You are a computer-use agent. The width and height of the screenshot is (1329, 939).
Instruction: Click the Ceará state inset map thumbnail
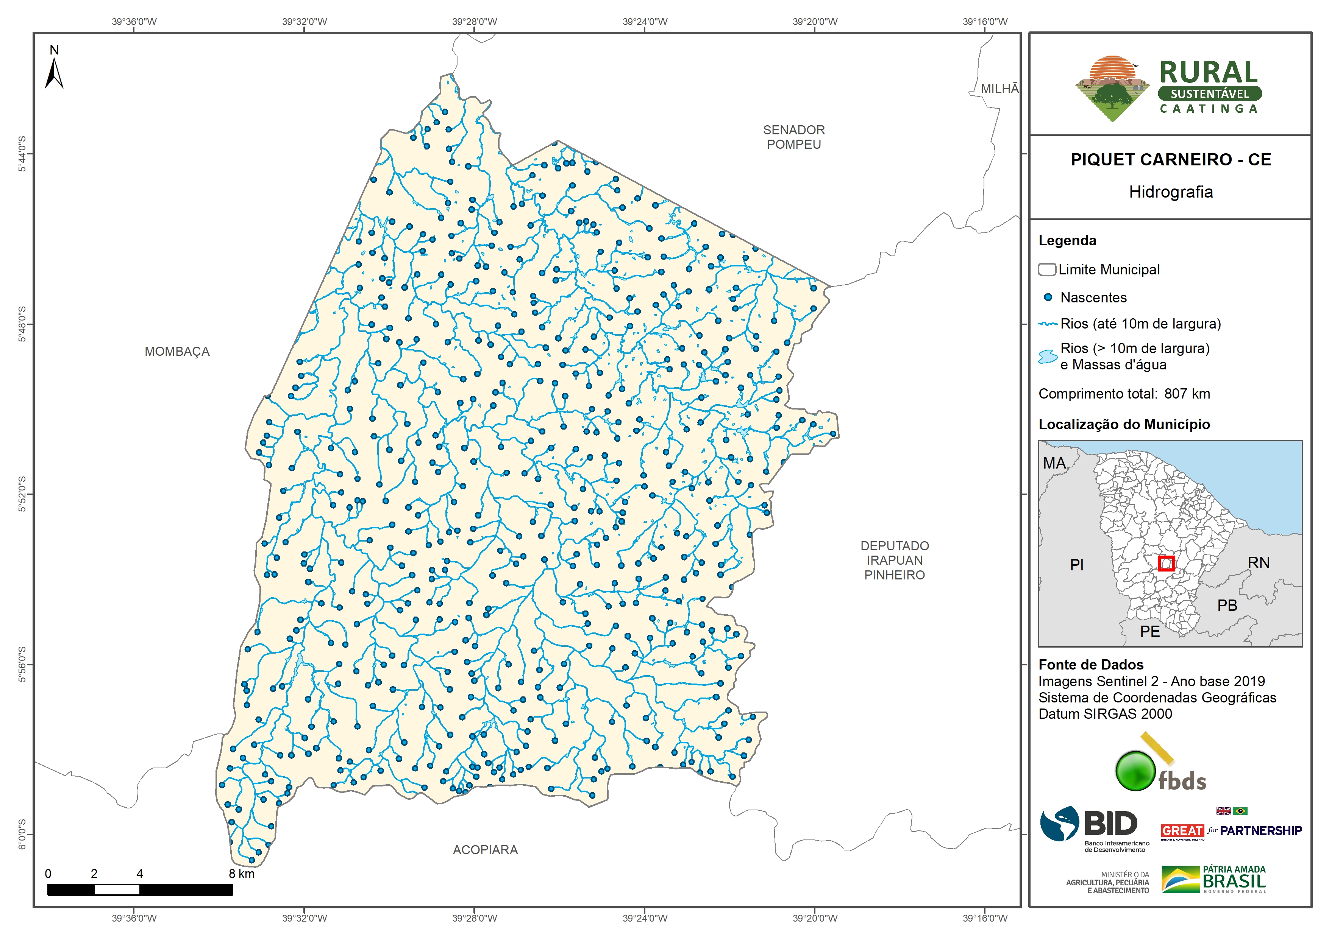pyautogui.click(x=1170, y=543)
